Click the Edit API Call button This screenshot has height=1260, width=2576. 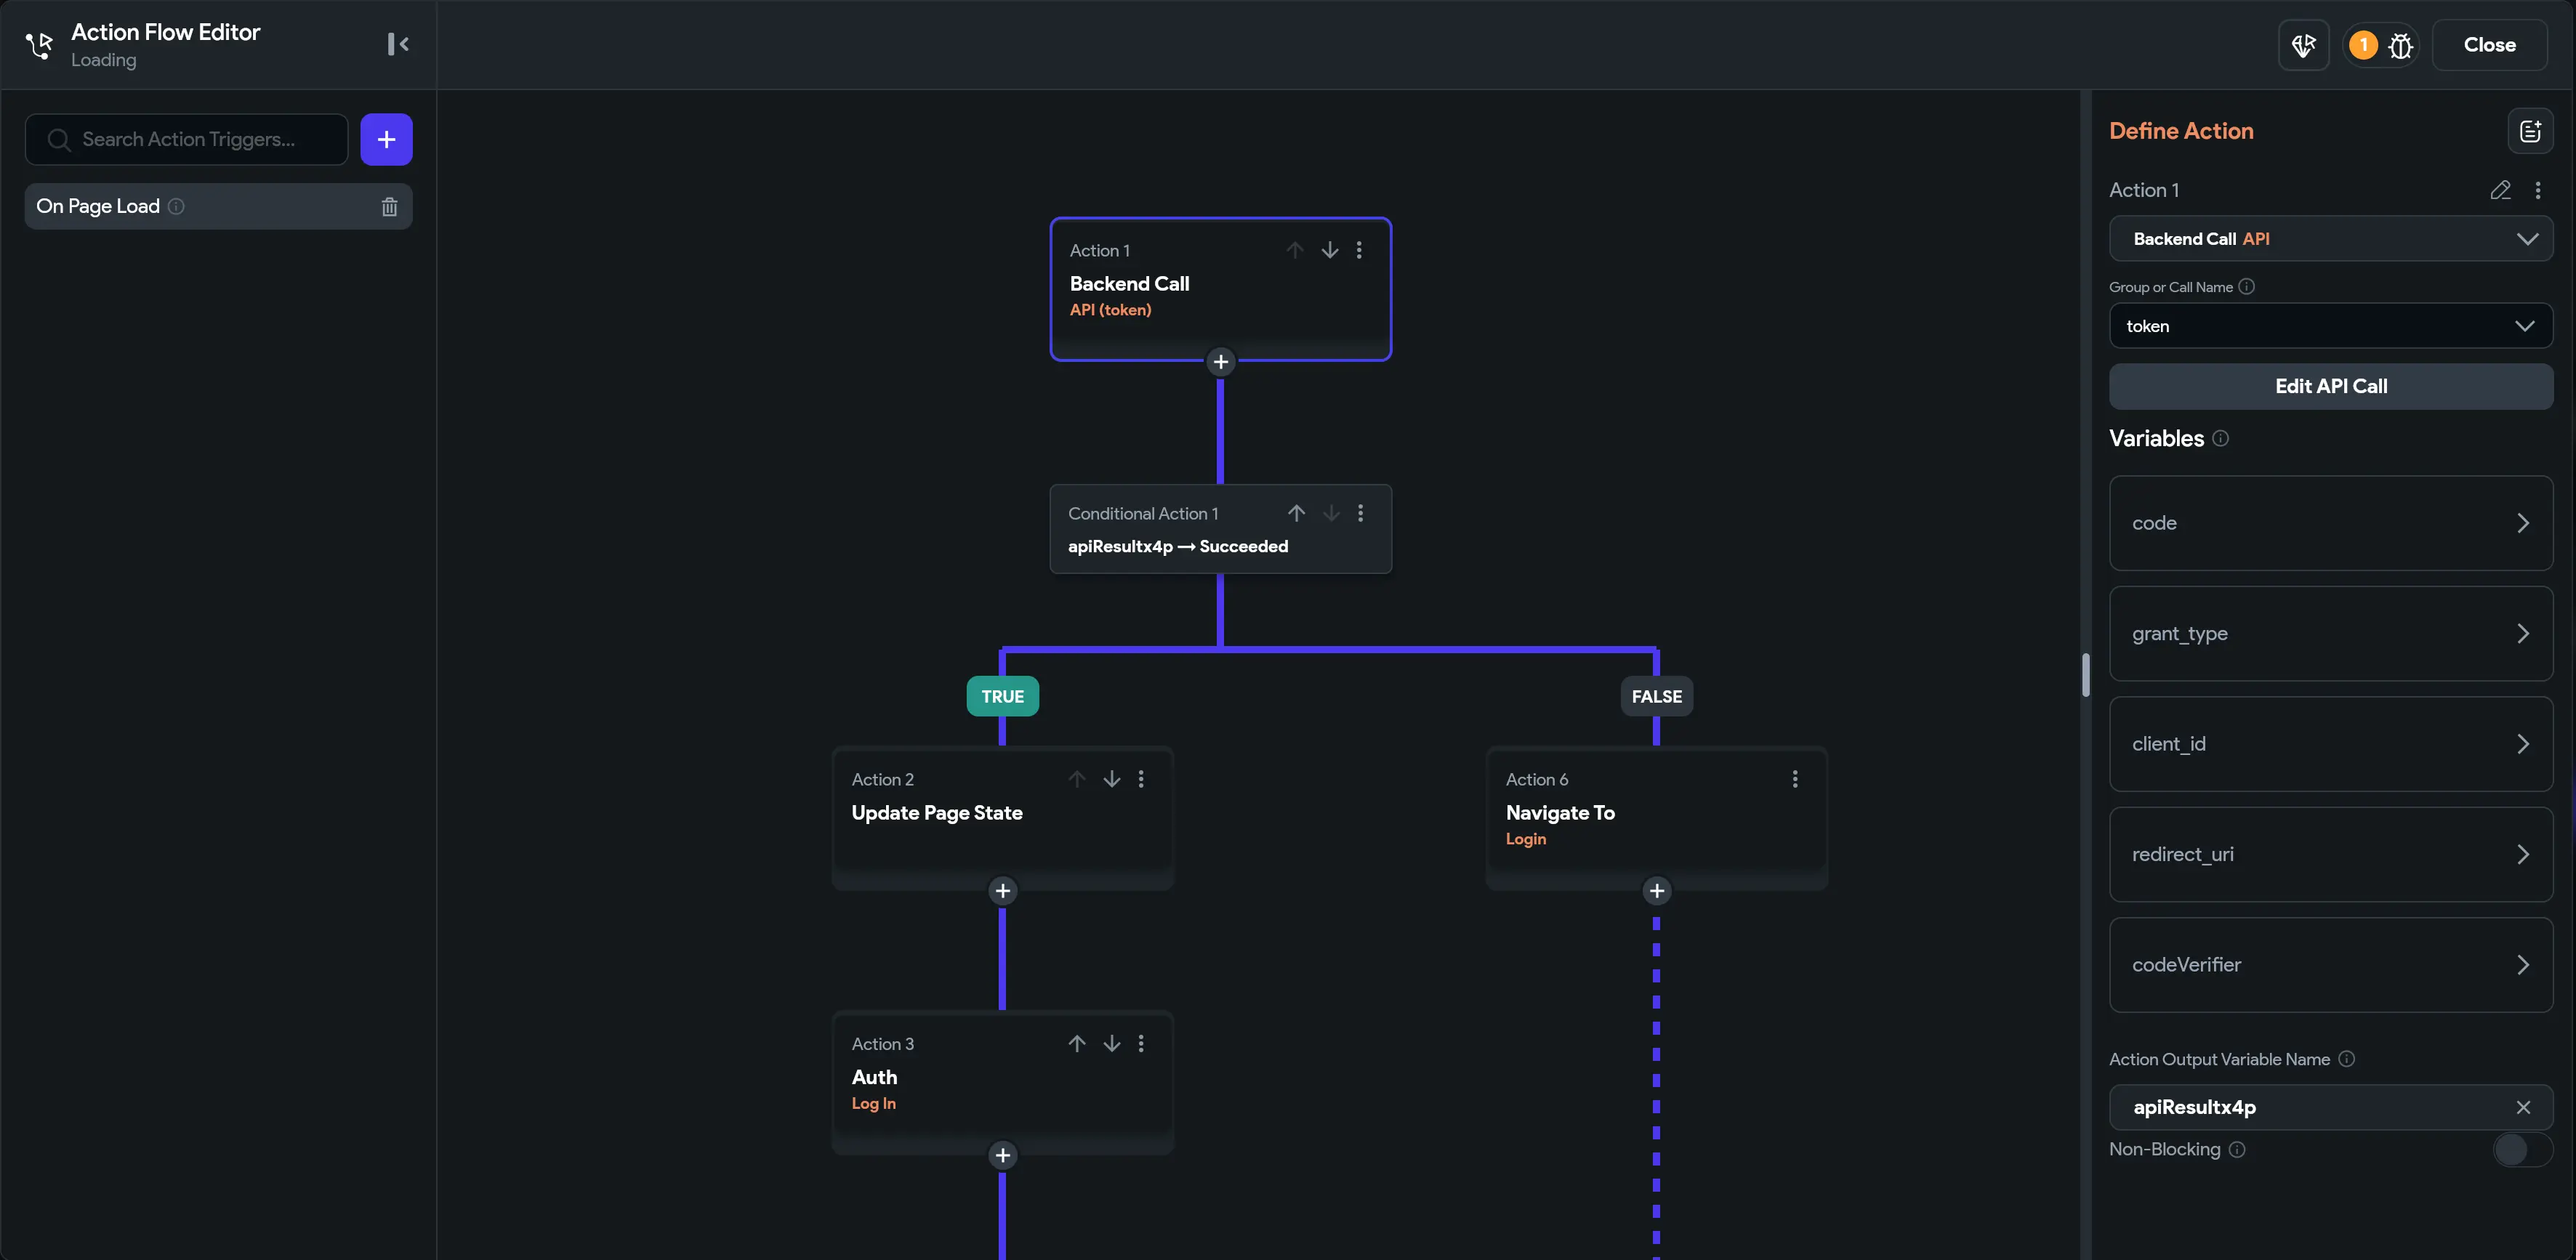tap(2331, 386)
